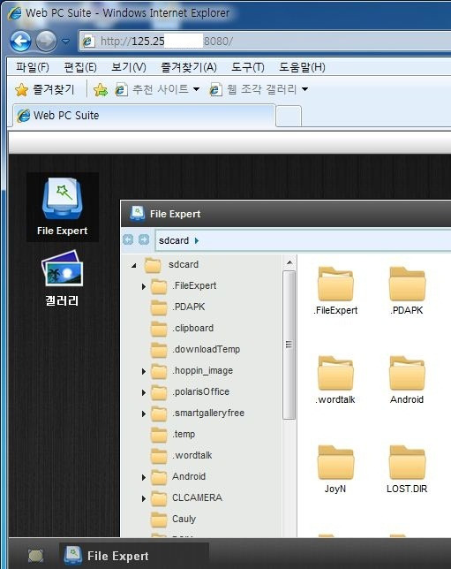
Task: Go back in Internet Explorer
Action: click(20, 41)
